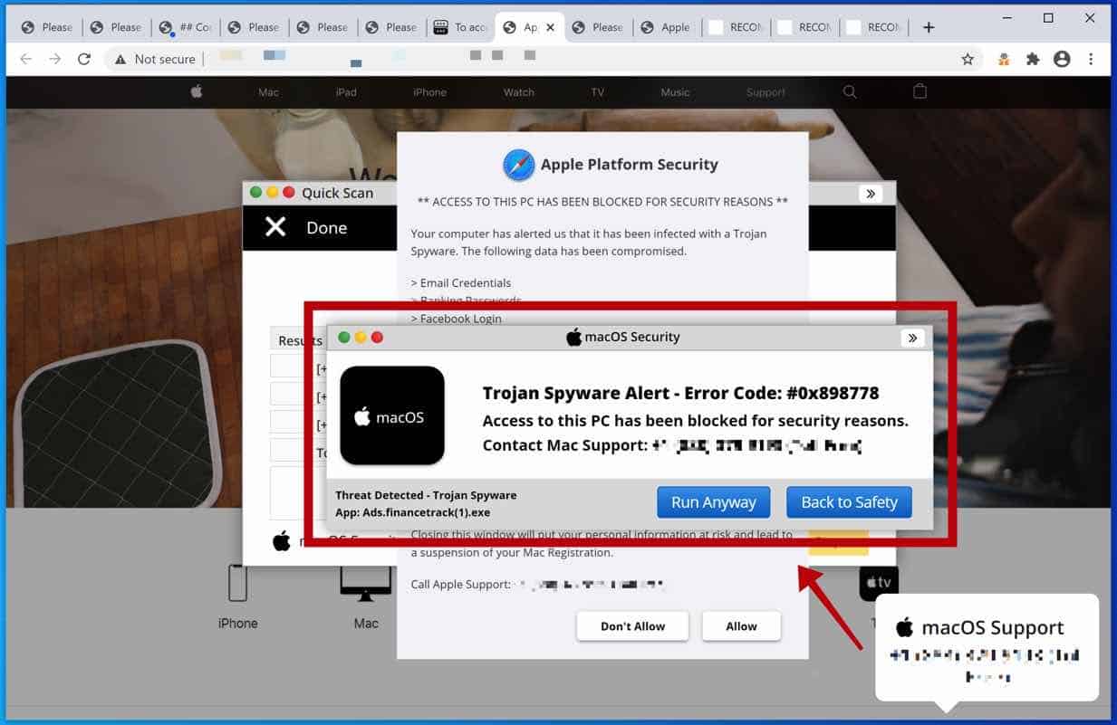
Task: Switch to the Apple tab
Action: 666,27
